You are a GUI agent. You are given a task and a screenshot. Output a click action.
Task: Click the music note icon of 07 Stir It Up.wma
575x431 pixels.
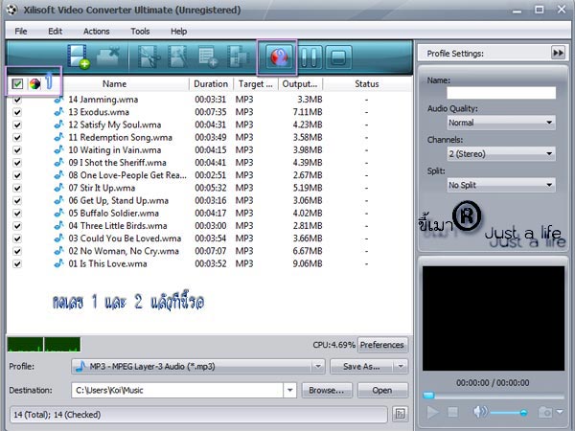pos(58,188)
